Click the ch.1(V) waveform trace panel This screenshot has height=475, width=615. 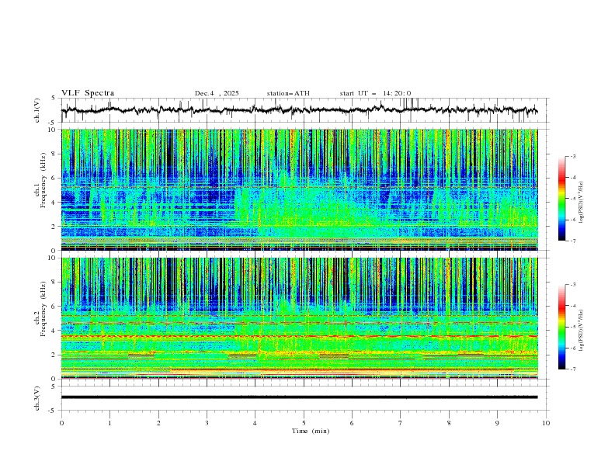304,110
